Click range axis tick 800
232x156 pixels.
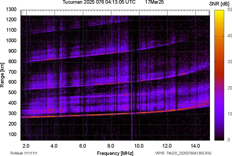pyautogui.click(x=12, y=61)
